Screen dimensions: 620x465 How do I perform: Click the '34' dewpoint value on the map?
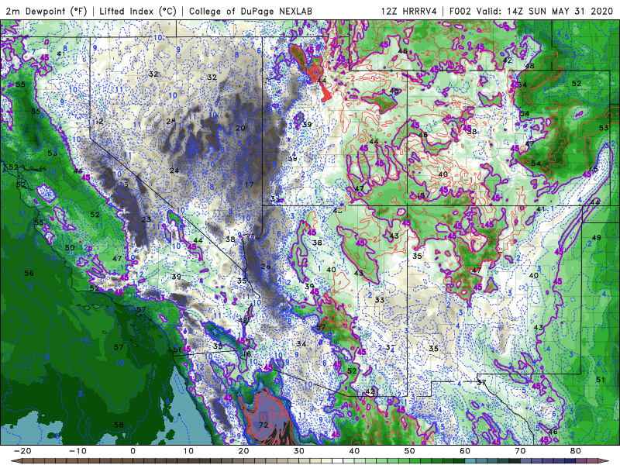(301, 344)
